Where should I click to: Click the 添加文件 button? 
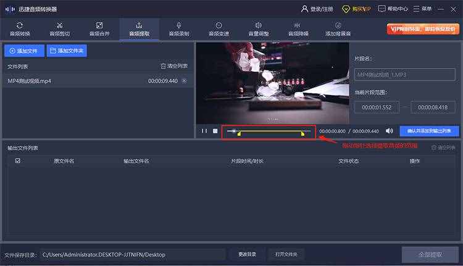[x=24, y=51]
